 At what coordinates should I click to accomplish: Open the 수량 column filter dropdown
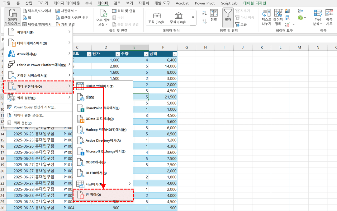(146, 54)
